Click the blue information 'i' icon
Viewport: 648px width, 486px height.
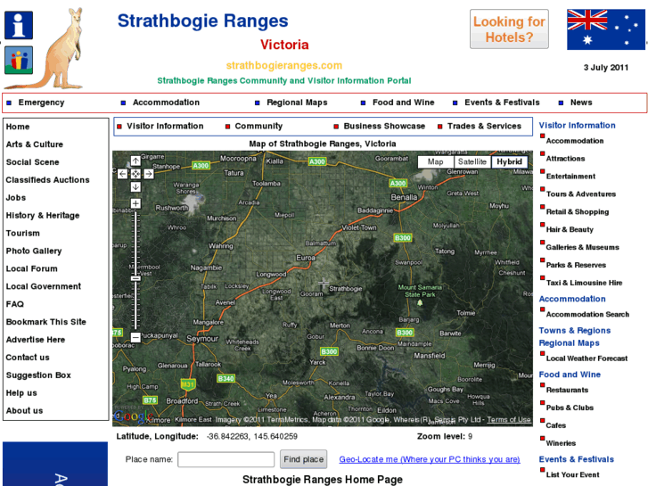coord(19,25)
